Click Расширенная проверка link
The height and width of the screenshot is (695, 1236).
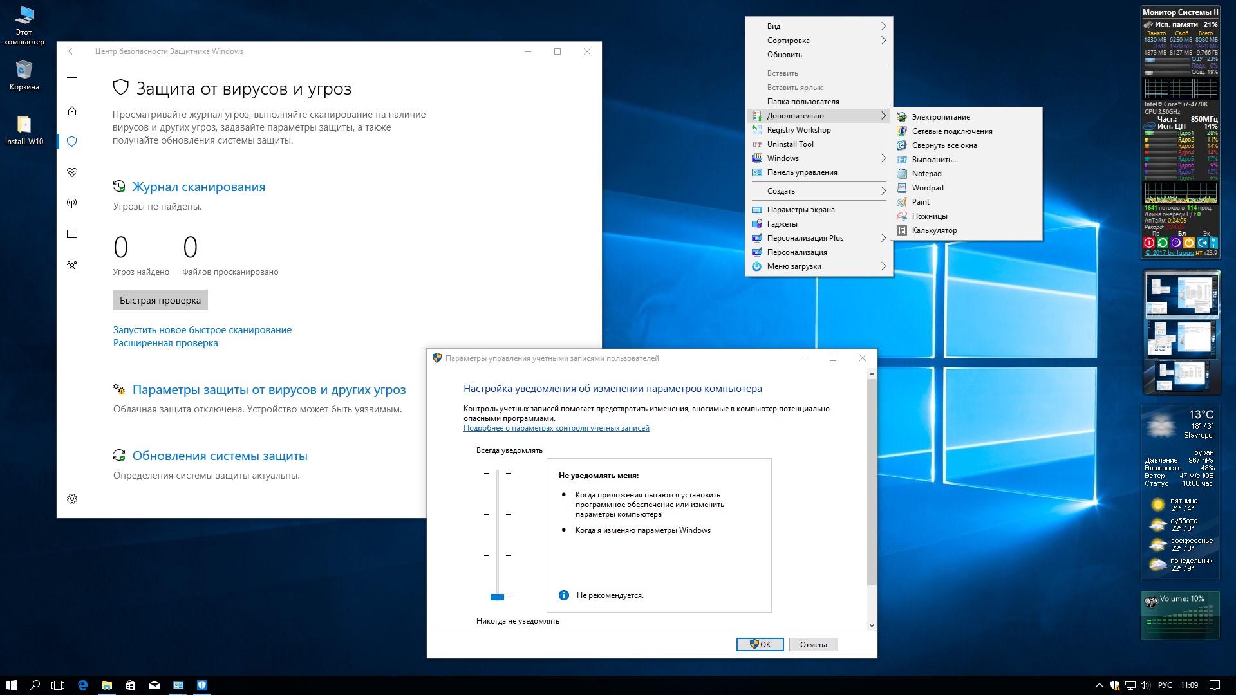[165, 343]
